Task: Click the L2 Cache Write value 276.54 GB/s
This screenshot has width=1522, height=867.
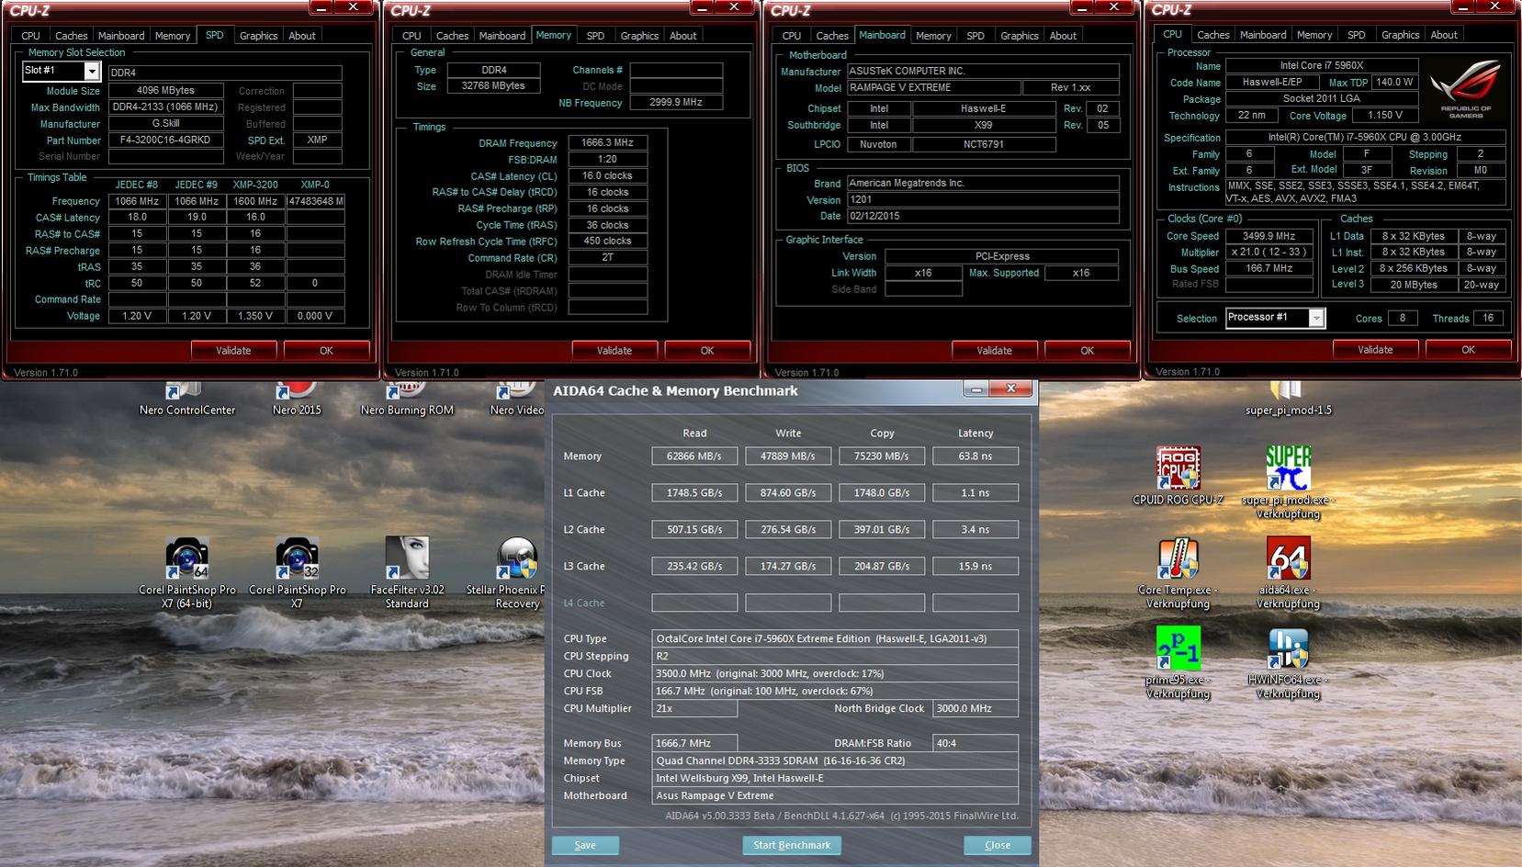Action: click(x=788, y=529)
